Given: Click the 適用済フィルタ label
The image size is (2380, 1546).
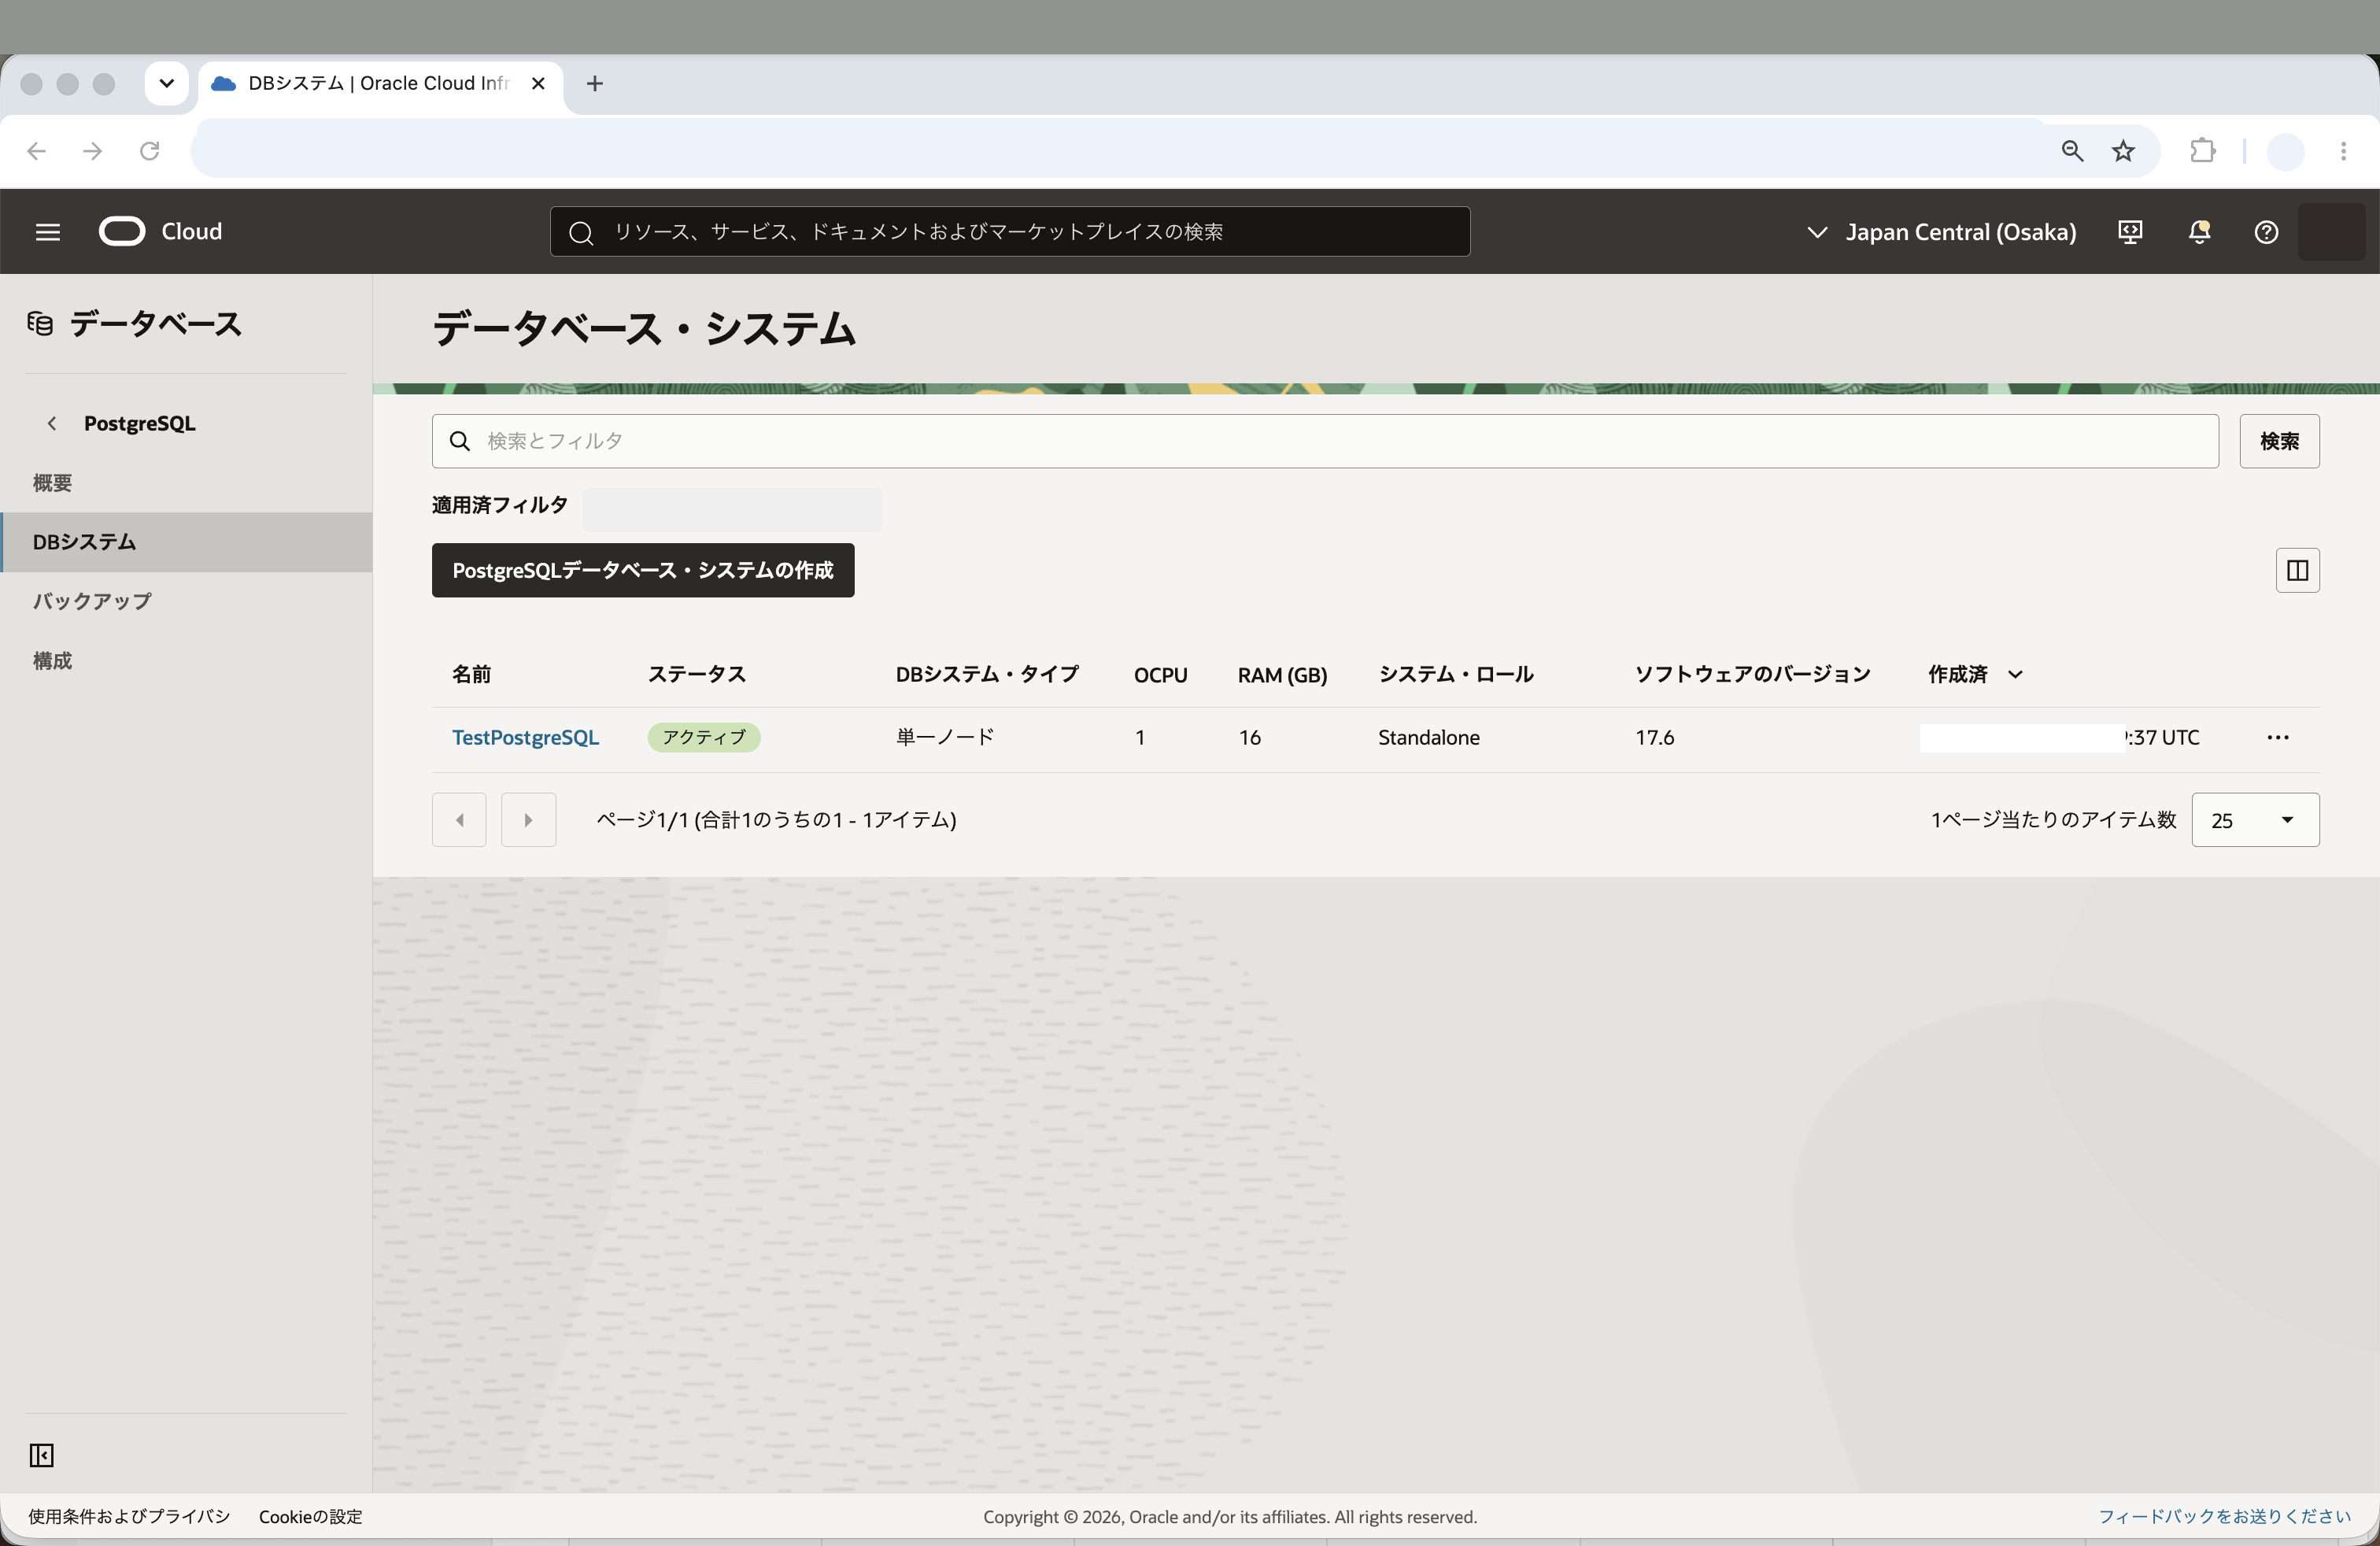Looking at the screenshot, I should point(500,505).
